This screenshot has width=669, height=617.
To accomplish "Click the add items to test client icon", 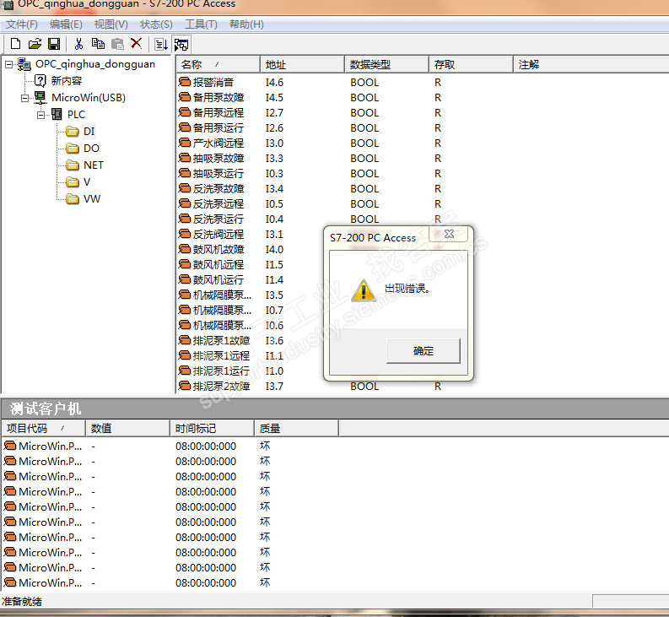I will (x=161, y=44).
